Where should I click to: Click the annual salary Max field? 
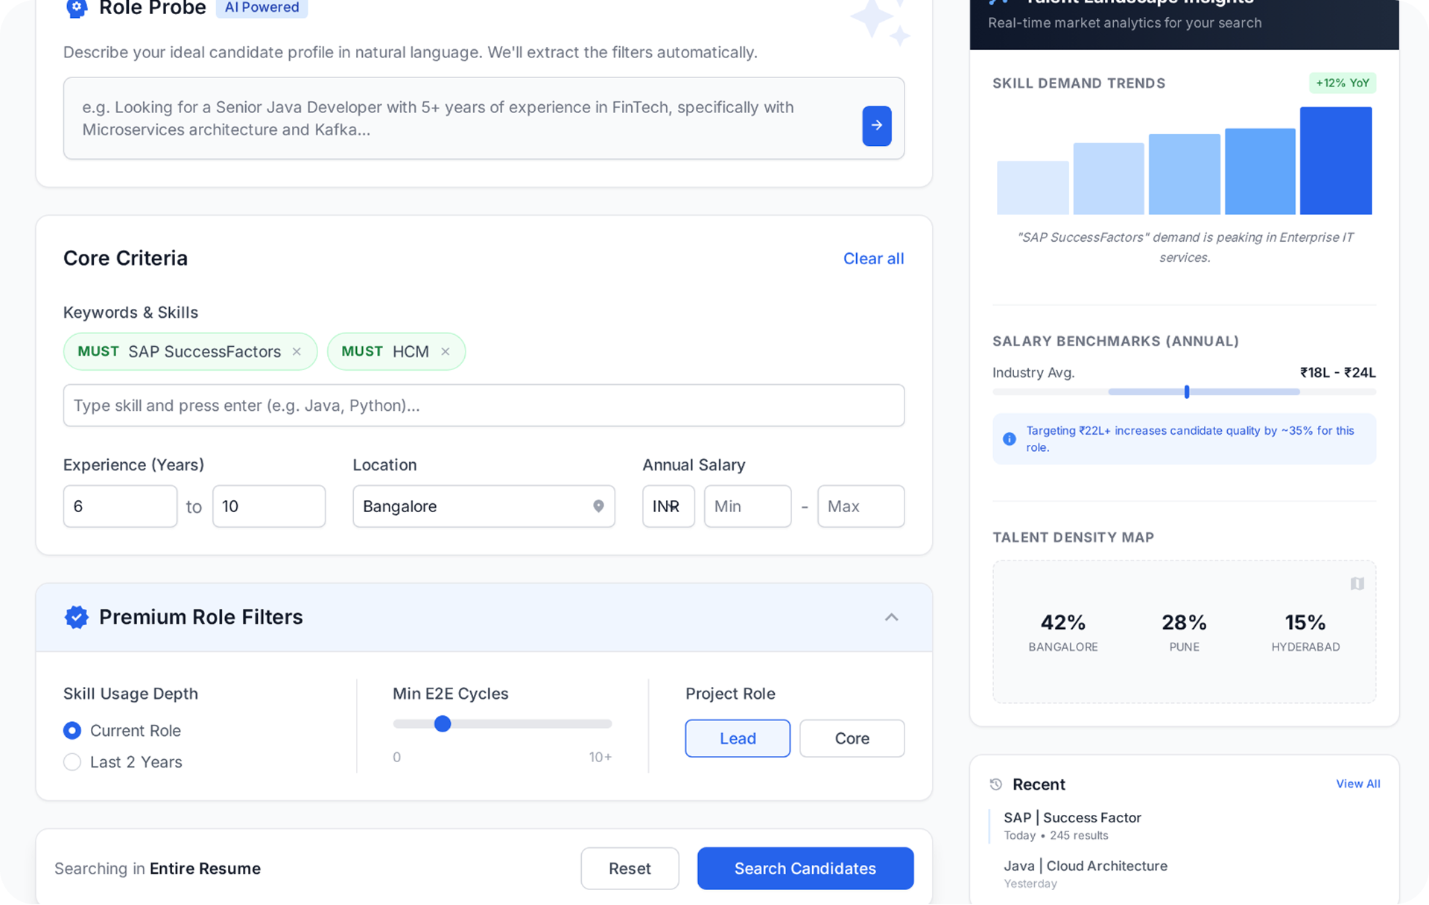861,506
